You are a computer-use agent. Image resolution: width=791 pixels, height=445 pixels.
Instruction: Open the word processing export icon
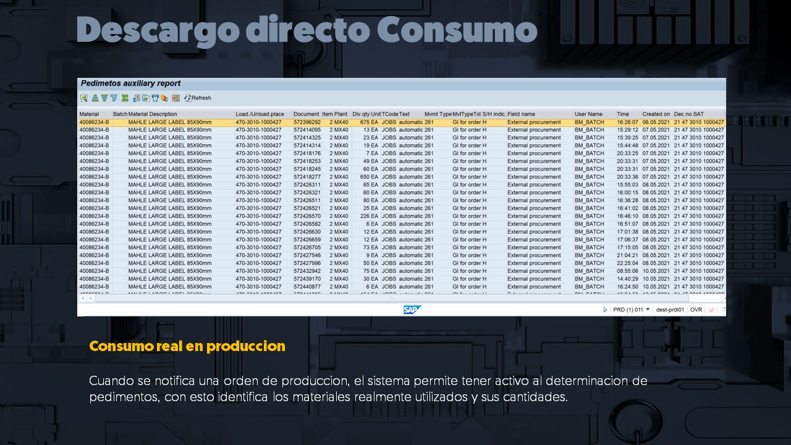[x=155, y=98]
